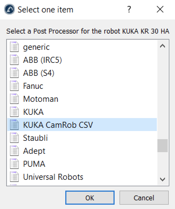
Task: Choose the Adept post processor
Action: point(34,151)
